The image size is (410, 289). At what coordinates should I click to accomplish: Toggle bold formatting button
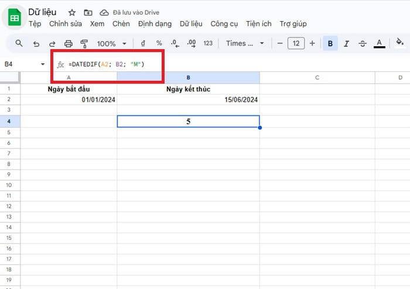tap(330, 43)
